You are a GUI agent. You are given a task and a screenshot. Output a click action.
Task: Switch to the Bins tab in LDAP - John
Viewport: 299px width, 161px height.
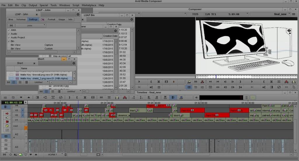pos(11,20)
